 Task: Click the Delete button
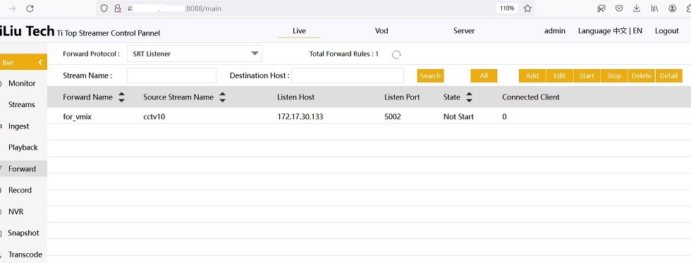click(641, 75)
